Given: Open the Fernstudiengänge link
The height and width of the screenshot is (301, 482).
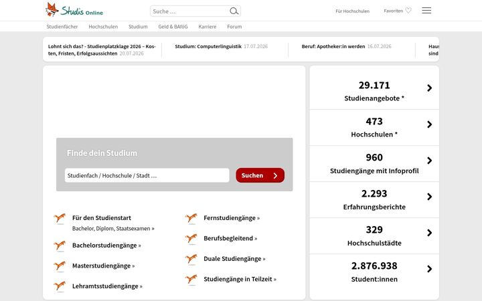Looking at the screenshot, I should click(232, 218).
